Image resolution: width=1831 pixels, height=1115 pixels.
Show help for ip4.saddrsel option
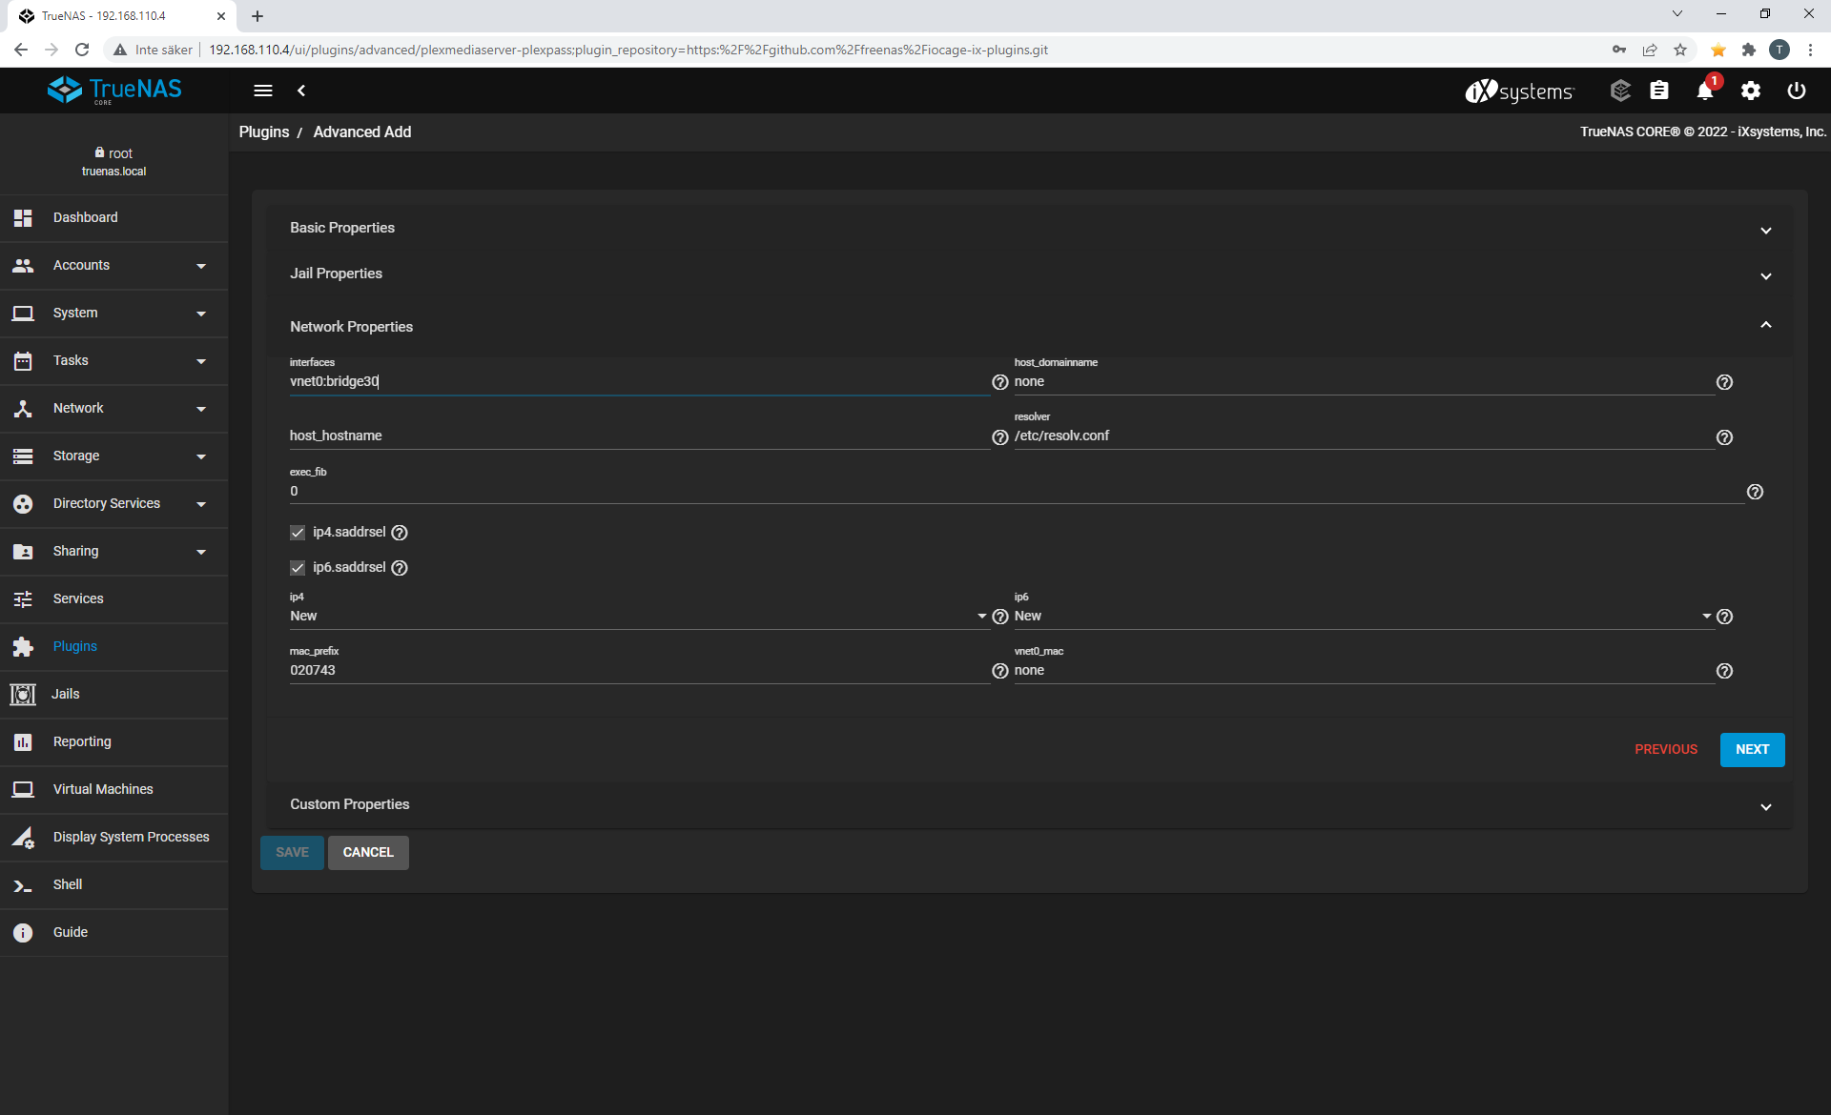tap(400, 533)
